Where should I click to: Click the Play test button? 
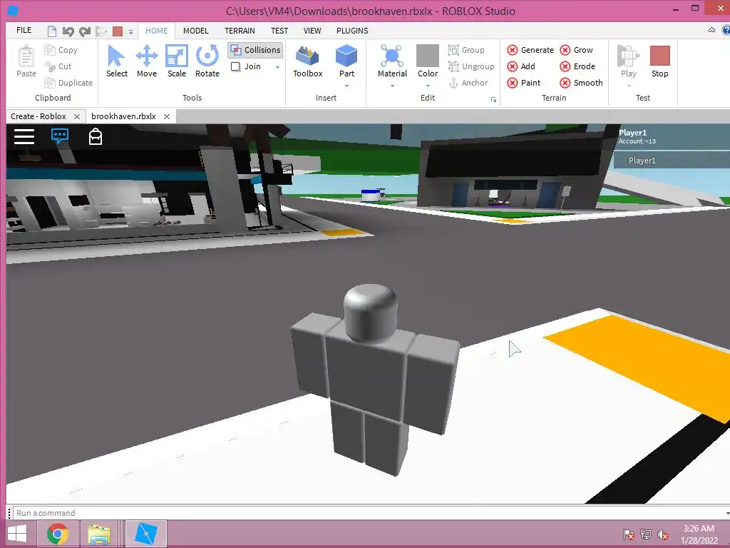point(629,61)
